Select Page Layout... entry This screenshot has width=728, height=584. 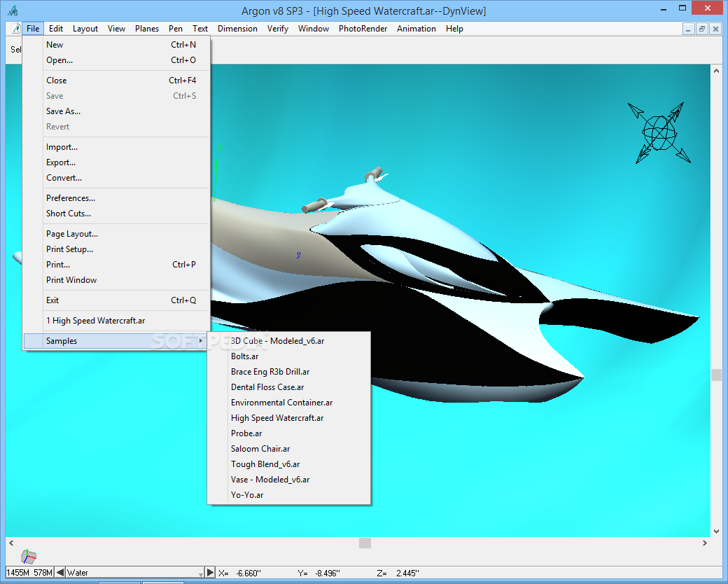[116, 234]
